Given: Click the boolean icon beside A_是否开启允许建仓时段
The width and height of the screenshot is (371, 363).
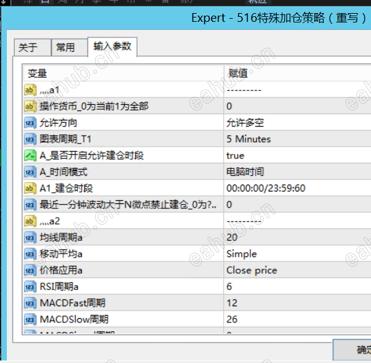Looking at the screenshot, I should 30,156.
